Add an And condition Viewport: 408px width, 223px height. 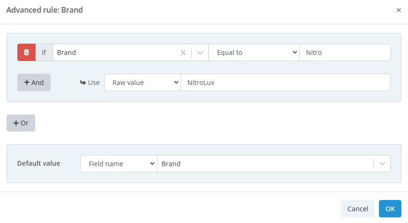34,83
